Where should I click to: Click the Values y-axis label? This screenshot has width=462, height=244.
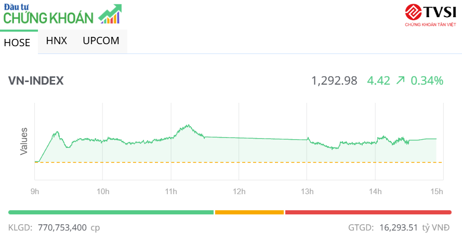24,141
